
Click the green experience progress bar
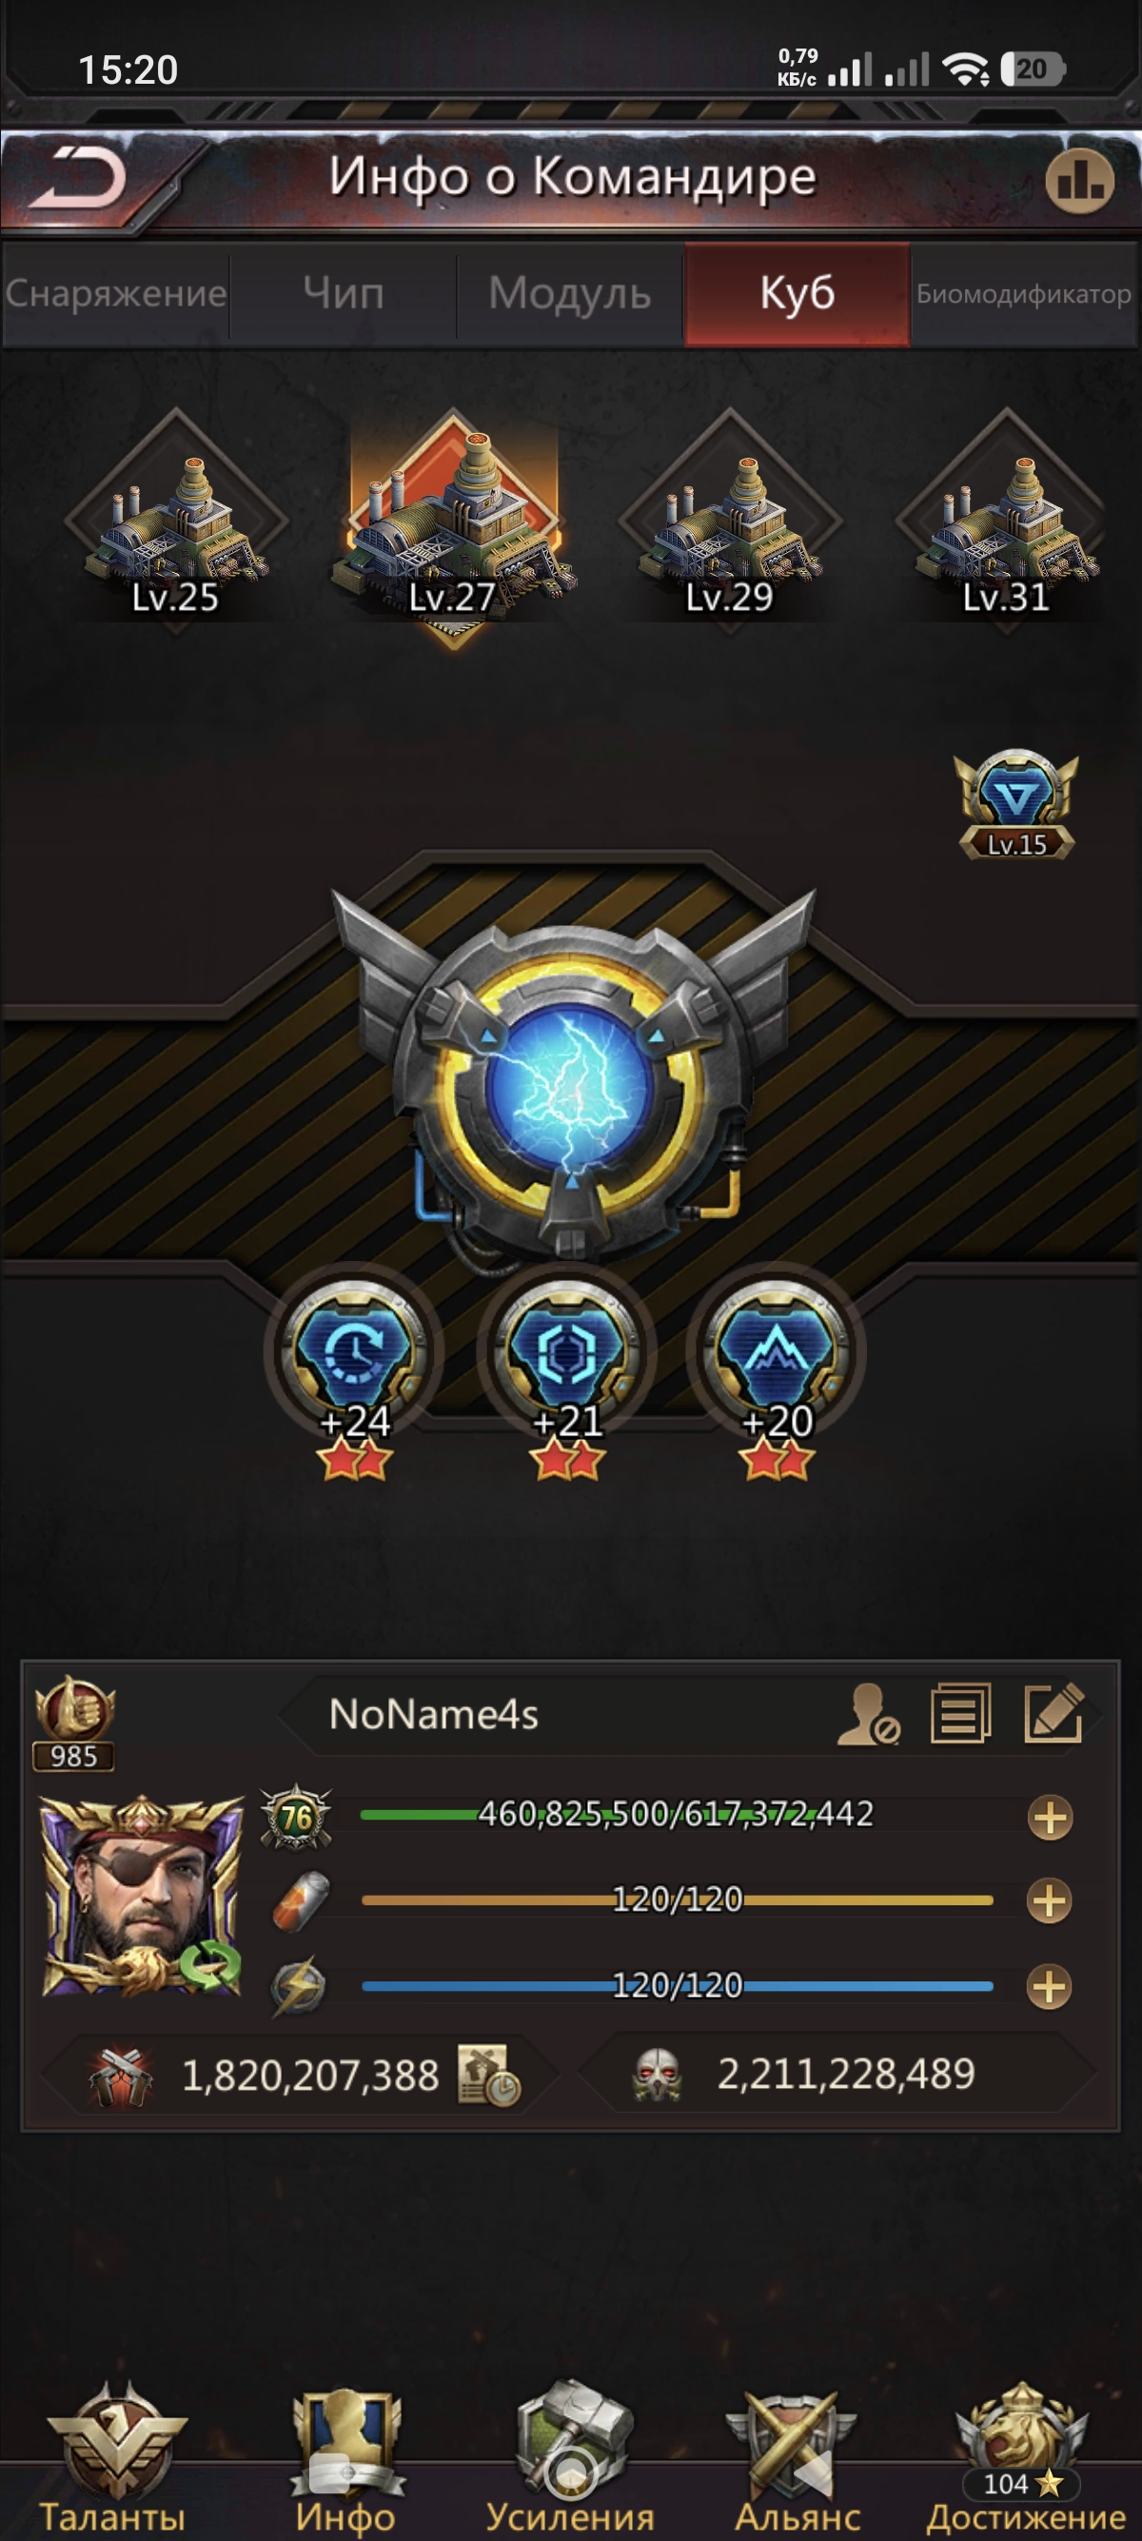[677, 1815]
